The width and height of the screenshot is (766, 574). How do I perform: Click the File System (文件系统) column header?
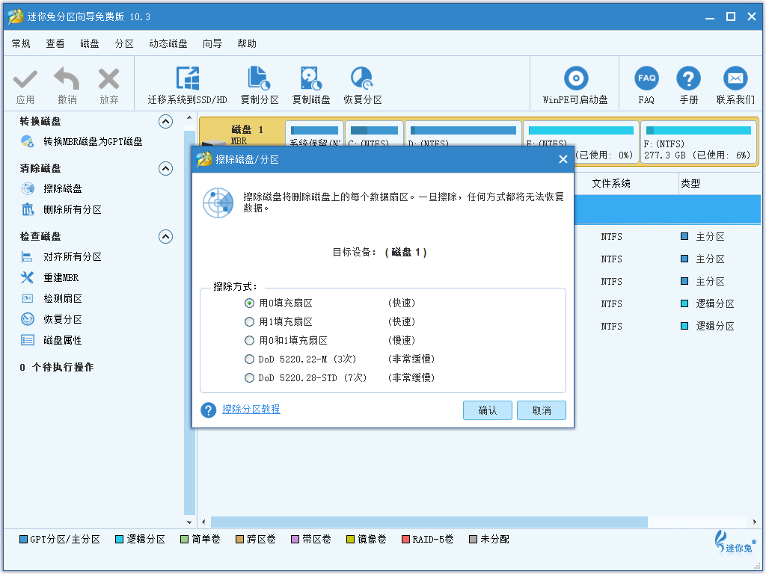point(611,184)
